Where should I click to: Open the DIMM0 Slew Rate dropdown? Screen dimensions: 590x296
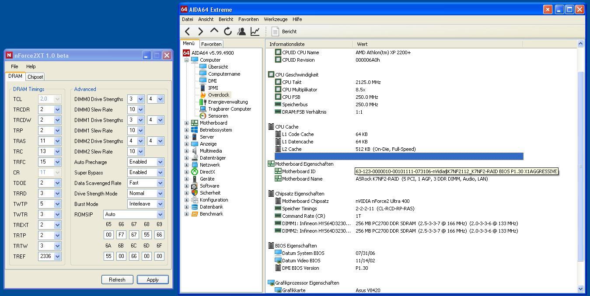140,109
